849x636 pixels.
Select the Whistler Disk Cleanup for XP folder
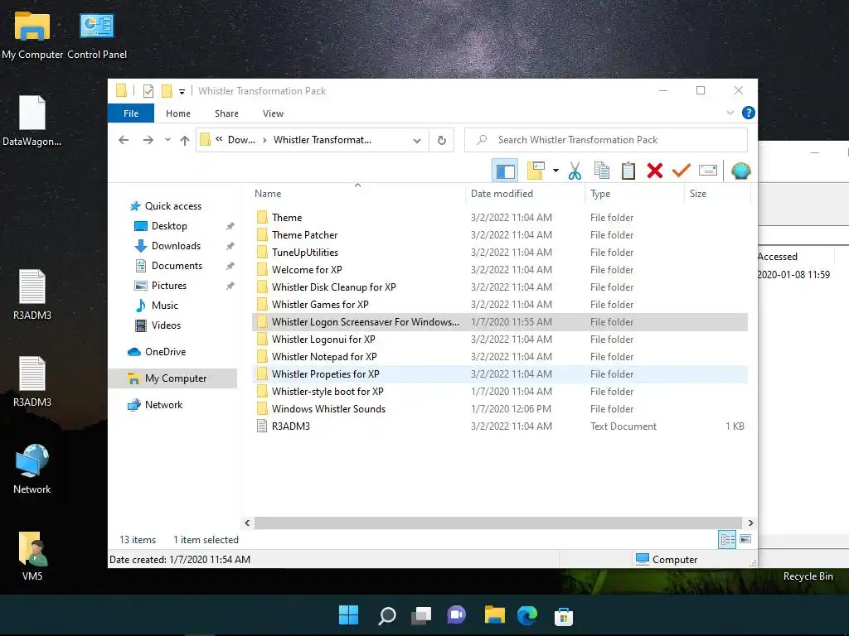[x=500, y=287]
